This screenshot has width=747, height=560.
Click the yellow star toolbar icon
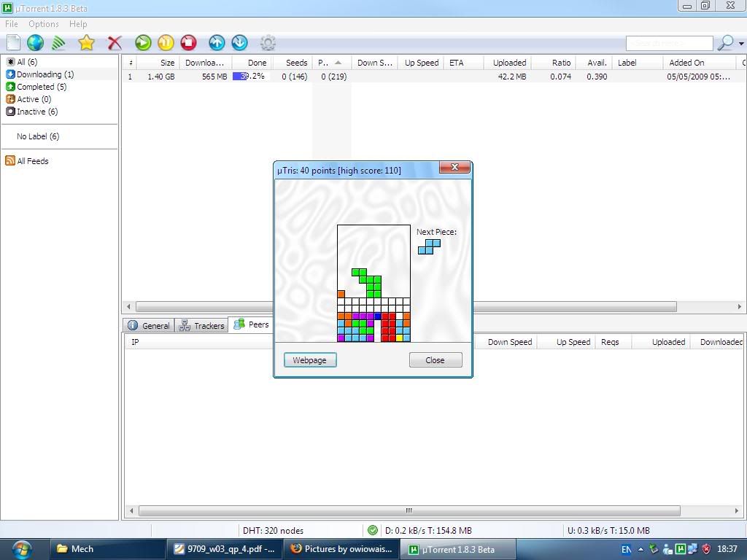point(86,43)
